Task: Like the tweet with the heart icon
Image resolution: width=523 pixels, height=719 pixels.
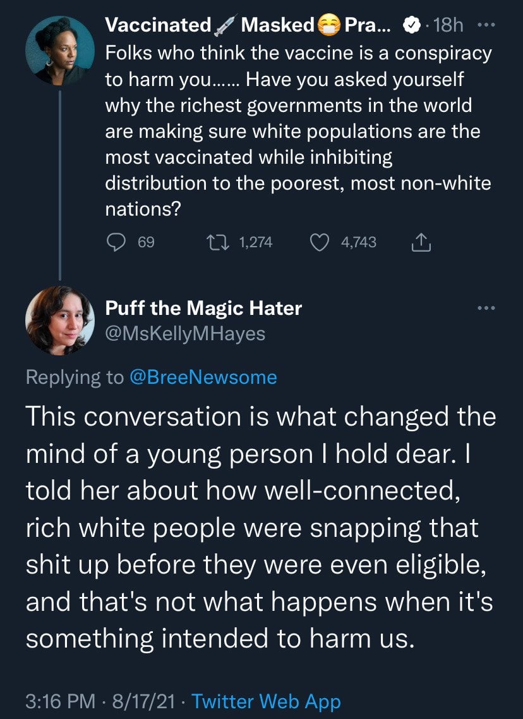Action: (x=320, y=242)
